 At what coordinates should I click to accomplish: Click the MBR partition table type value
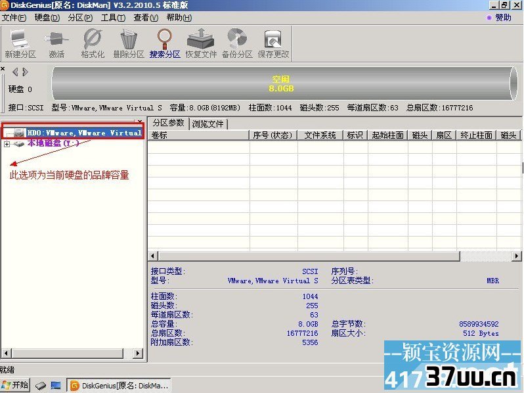point(492,281)
